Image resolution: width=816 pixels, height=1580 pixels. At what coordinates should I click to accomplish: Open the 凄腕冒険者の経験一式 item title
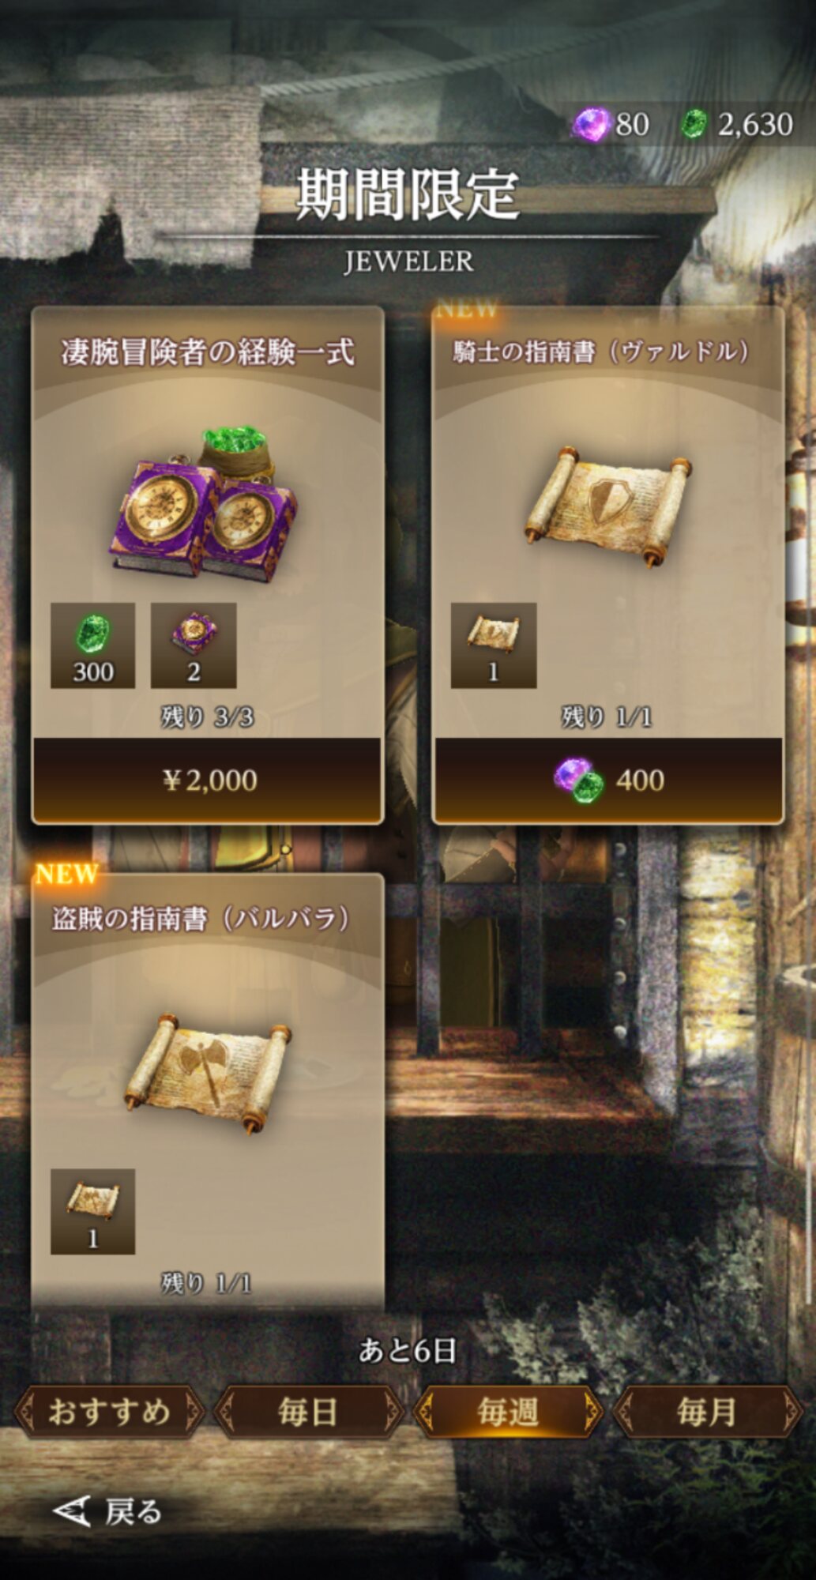208,352
